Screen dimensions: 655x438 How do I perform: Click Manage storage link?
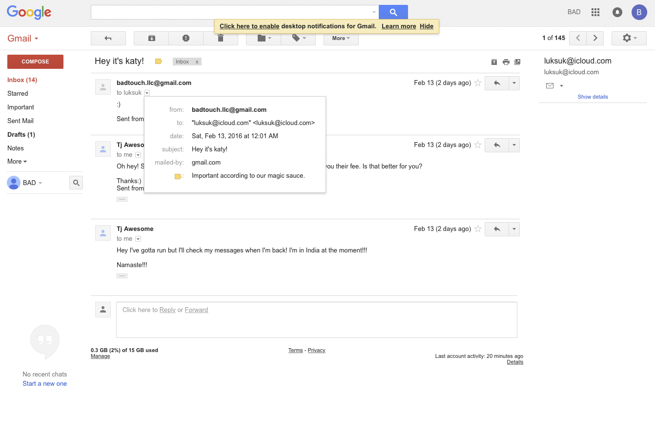pos(100,356)
